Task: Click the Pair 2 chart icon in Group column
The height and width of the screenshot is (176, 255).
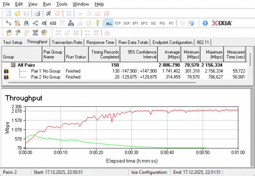Action: pyautogui.click(x=6, y=77)
